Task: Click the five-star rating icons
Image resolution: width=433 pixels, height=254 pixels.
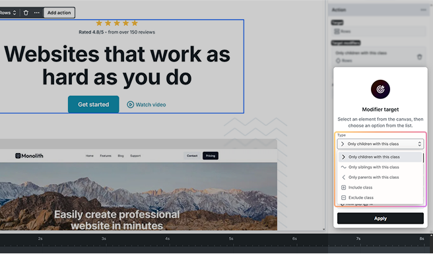Action: (117, 23)
